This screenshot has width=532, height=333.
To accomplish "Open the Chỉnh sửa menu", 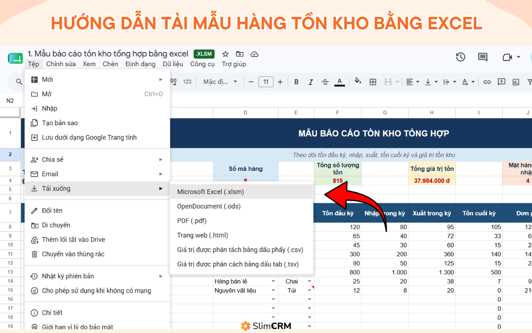I will click(61, 64).
